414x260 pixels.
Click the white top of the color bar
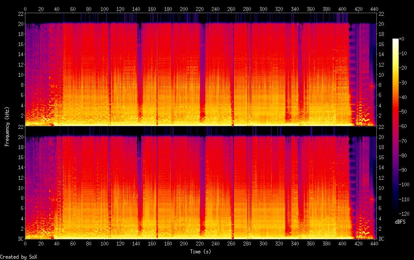coord(396,40)
